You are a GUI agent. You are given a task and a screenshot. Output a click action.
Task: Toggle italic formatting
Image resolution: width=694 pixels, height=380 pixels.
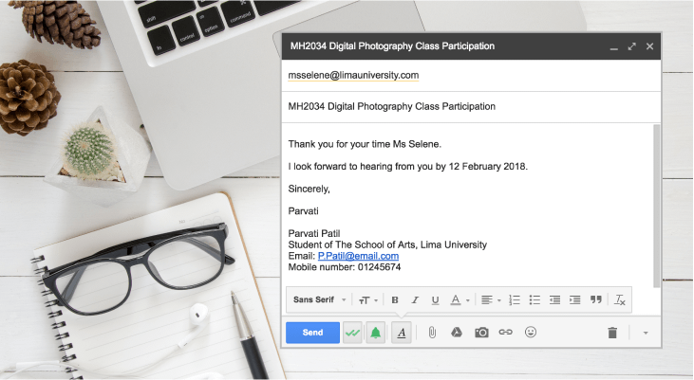click(x=415, y=300)
